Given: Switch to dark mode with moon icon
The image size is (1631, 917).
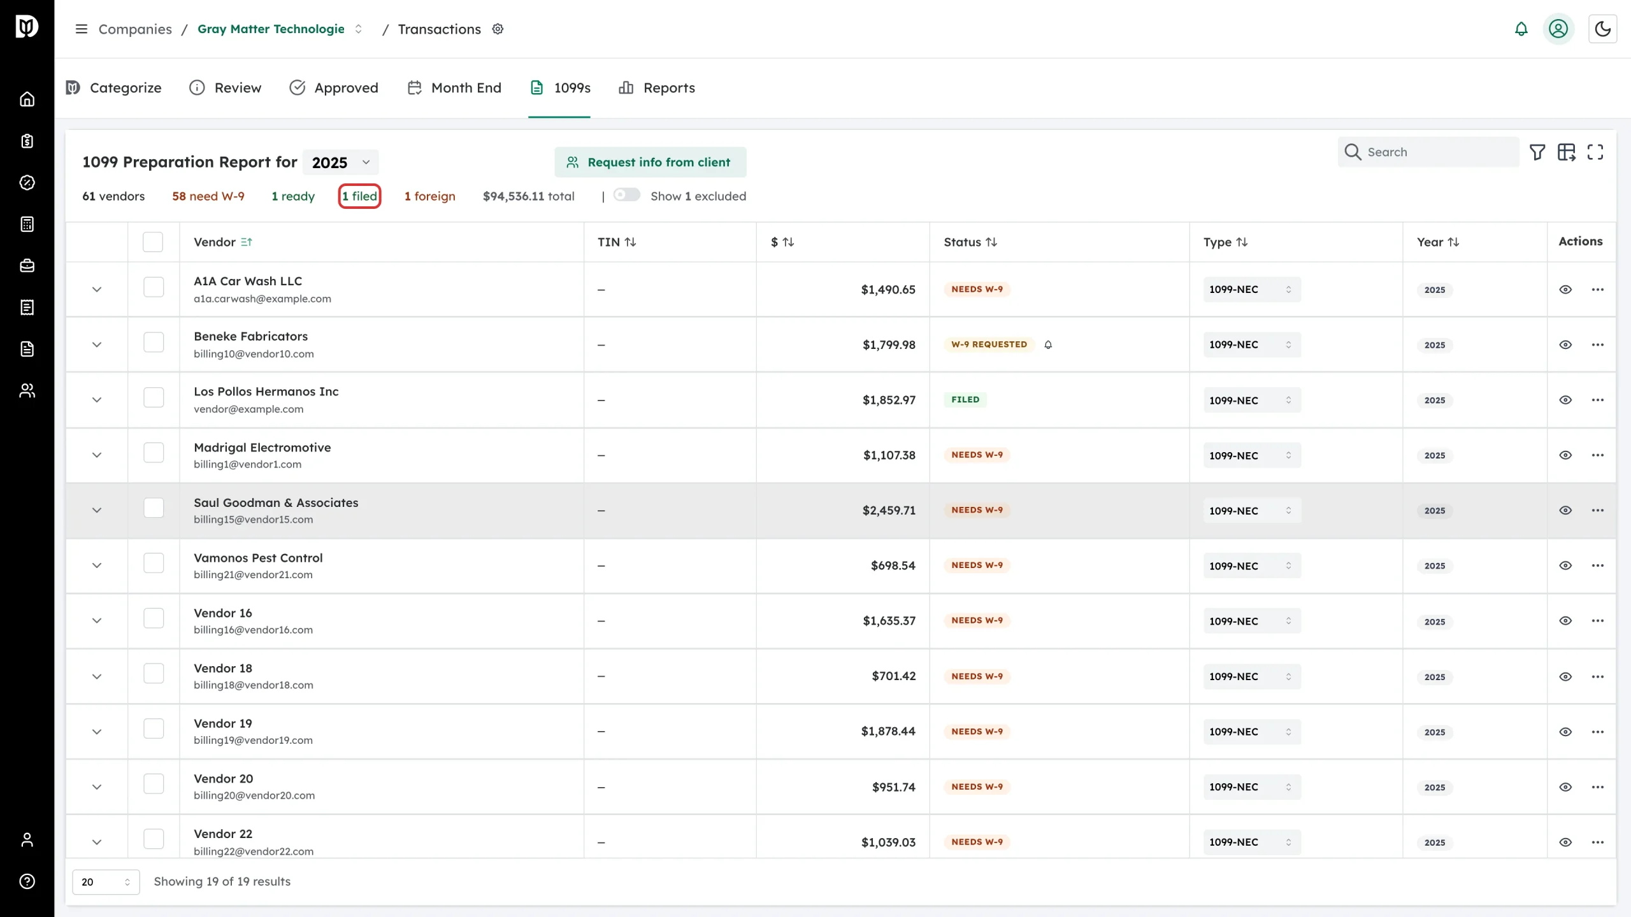Looking at the screenshot, I should (1602, 29).
